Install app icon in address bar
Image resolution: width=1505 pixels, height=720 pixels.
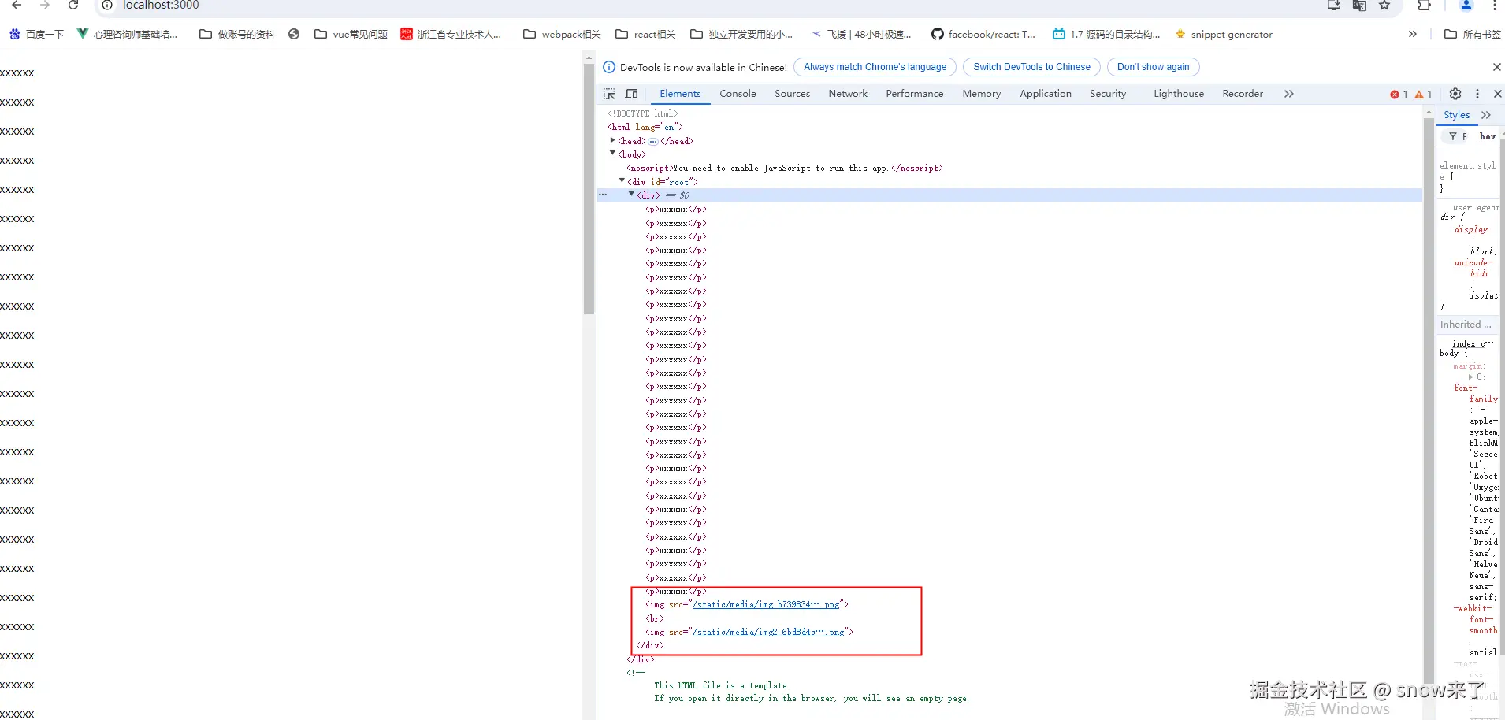(1334, 5)
